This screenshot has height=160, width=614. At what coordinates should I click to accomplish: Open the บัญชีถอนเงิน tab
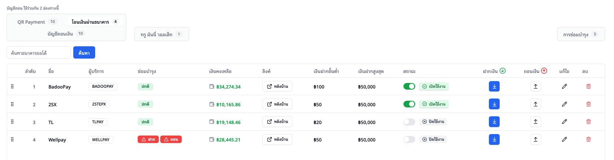tap(66, 34)
